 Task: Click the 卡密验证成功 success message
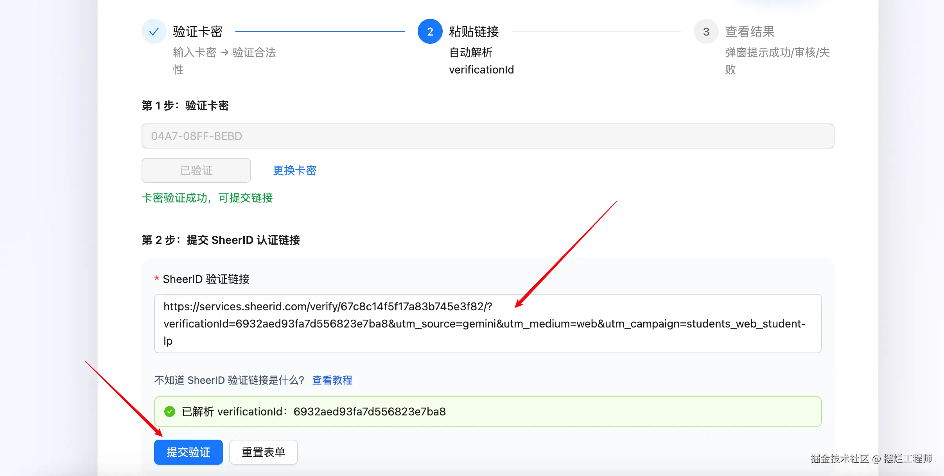[207, 198]
